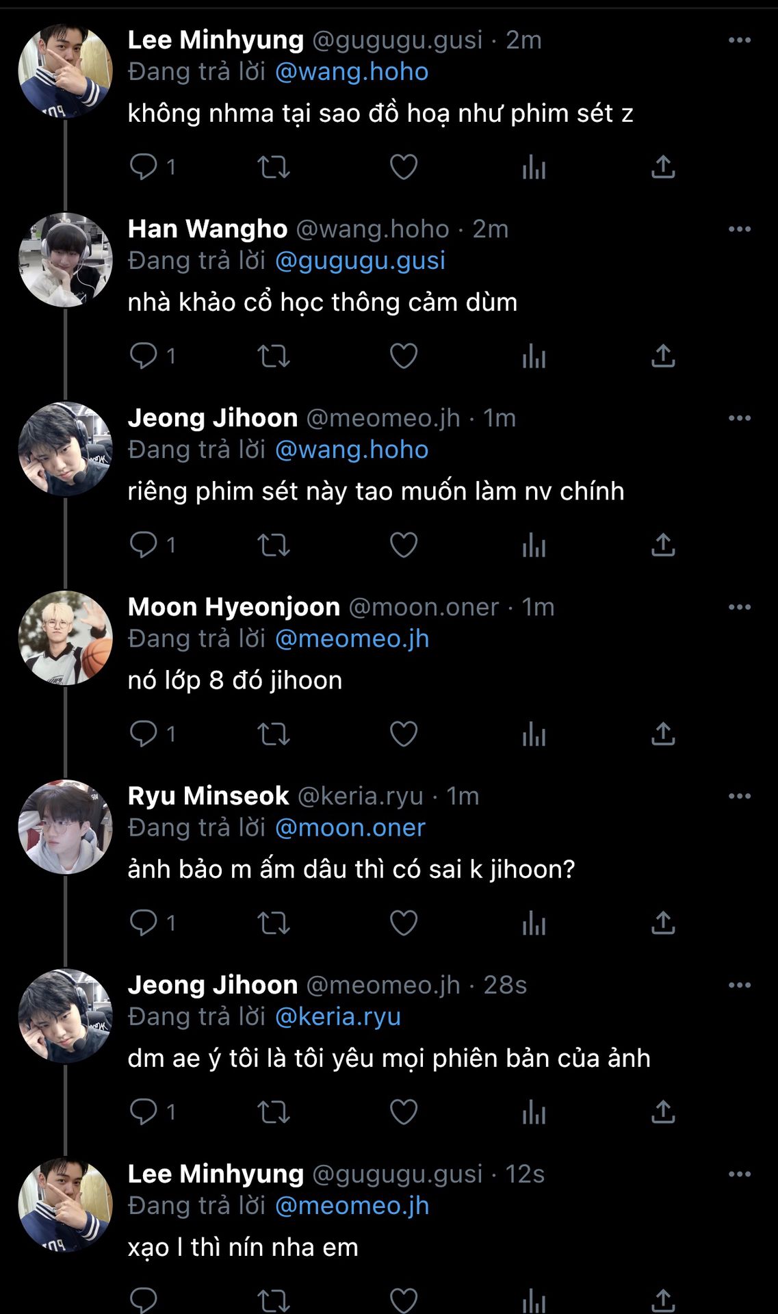
Task: Tap Ryu Minseok's avatar thumbnail
Action: click(x=65, y=827)
